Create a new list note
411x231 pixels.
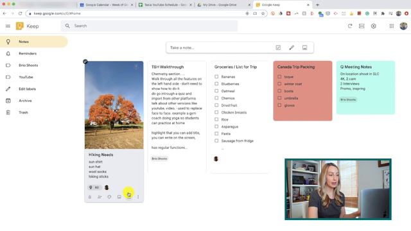278,47
